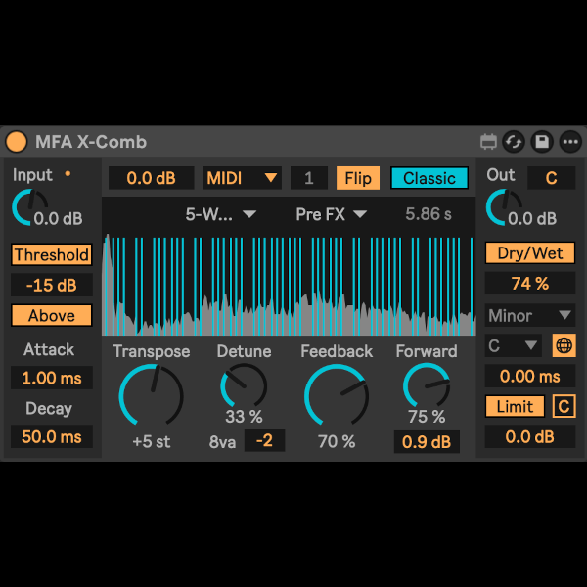Image resolution: width=587 pixels, height=587 pixels.
Task: Open the three-dots options icon
Action: pyautogui.click(x=570, y=142)
